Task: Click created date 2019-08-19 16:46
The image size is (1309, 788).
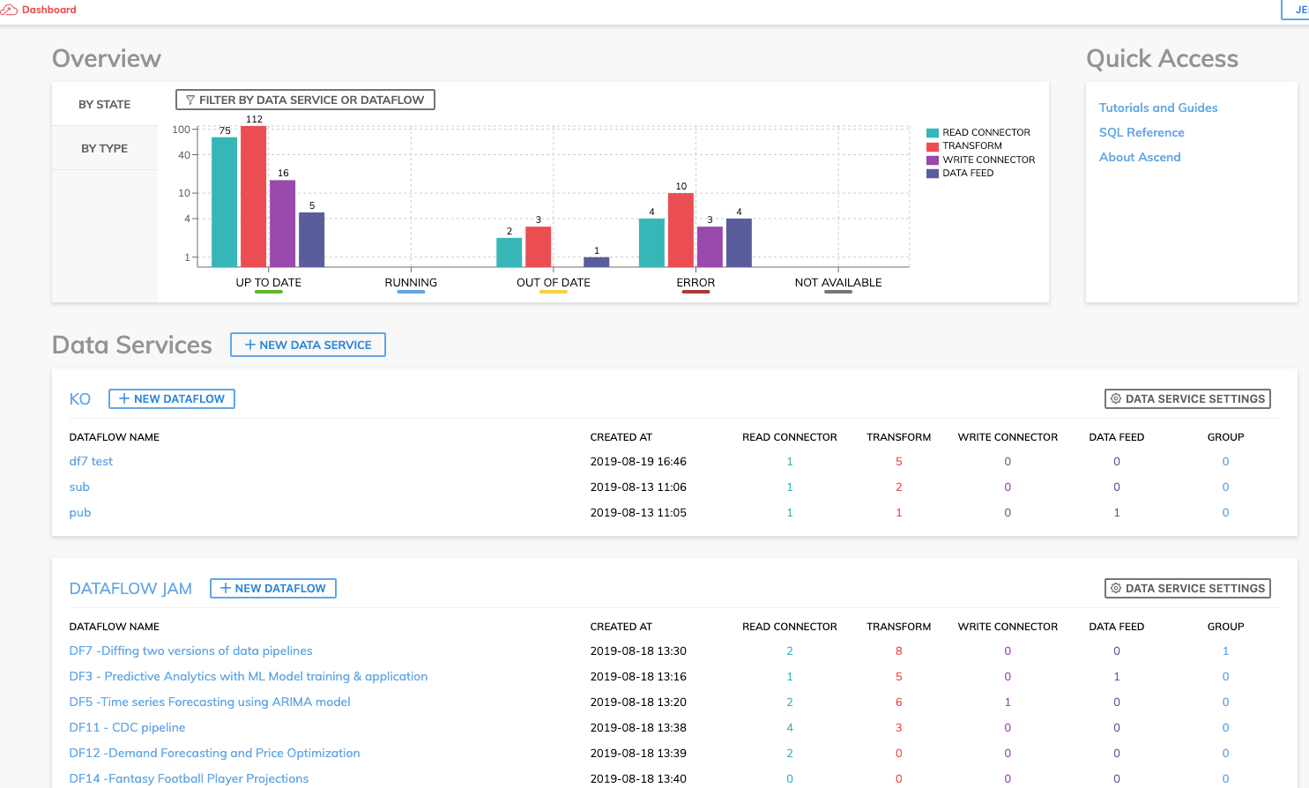Action: tap(638, 462)
